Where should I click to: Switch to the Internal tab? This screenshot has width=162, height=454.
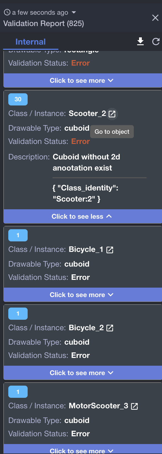[30, 42]
